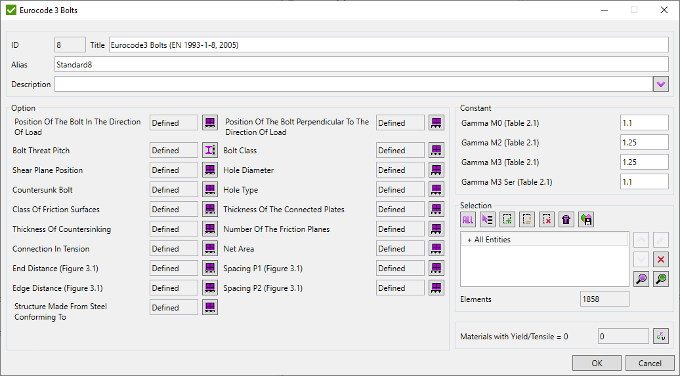
Task: Open table icon for Countersunk Bolt
Action: point(210,189)
